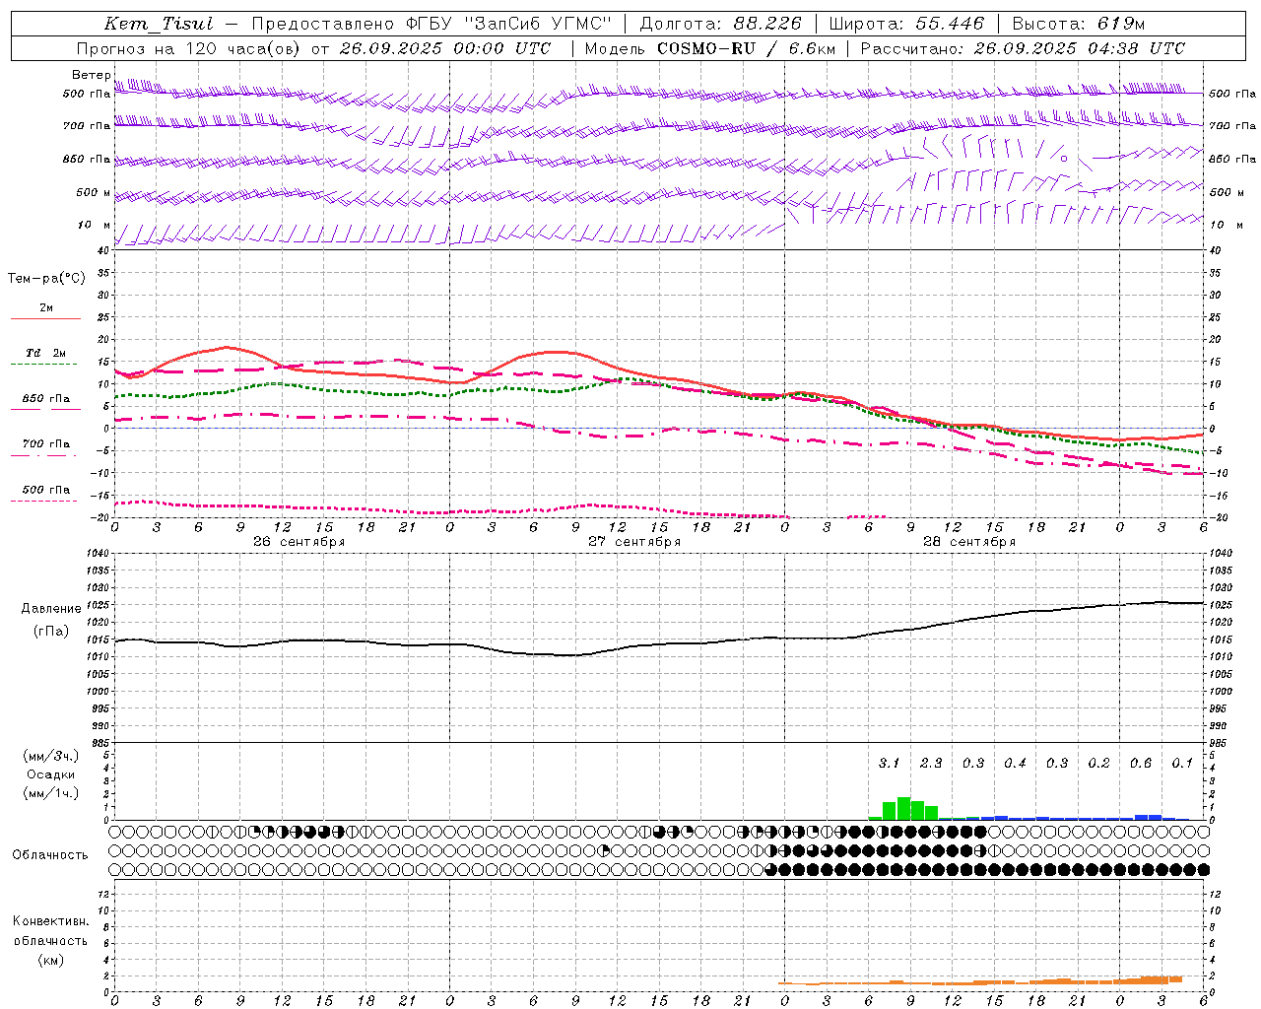
Task: Select the (гПа) unit label under Давление
Action: pyautogui.click(x=51, y=631)
